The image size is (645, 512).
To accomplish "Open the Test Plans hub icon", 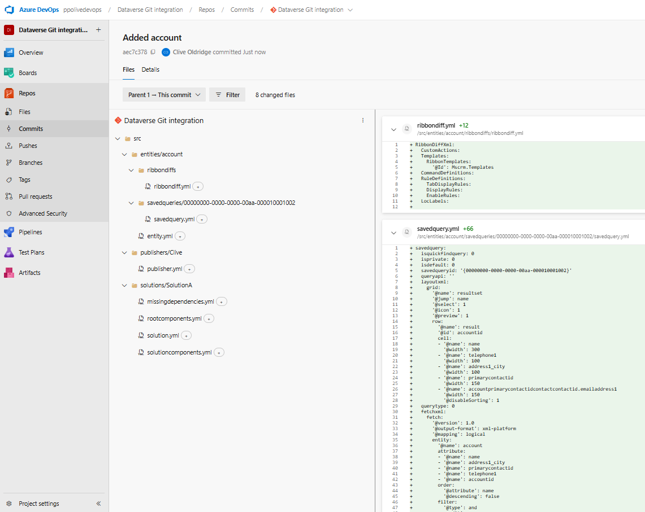I will pos(9,252).
